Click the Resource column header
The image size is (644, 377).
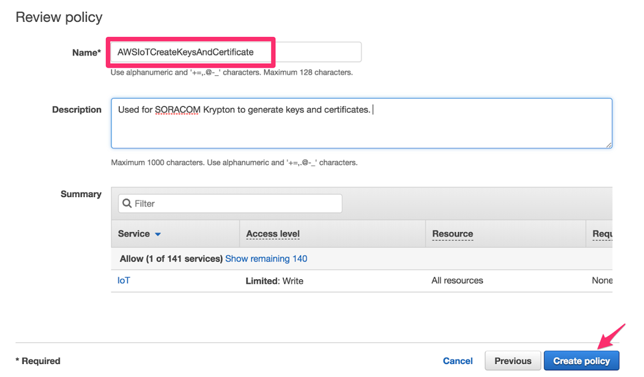452,233
